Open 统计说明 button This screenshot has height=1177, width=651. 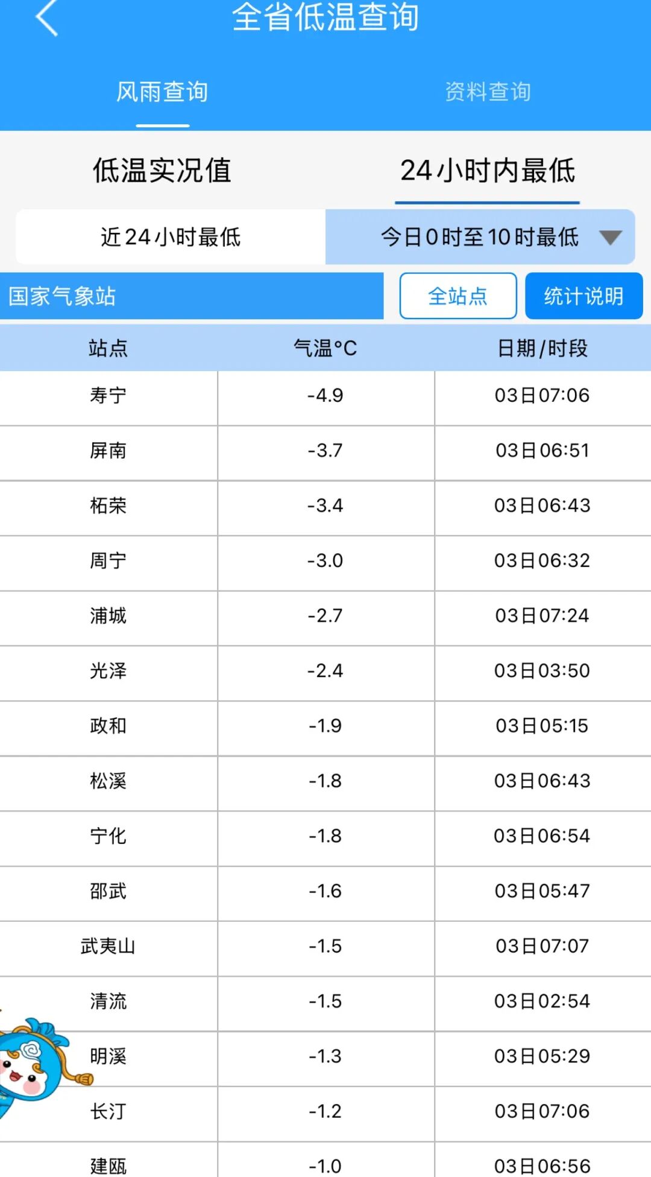click(x=583, y=296)
